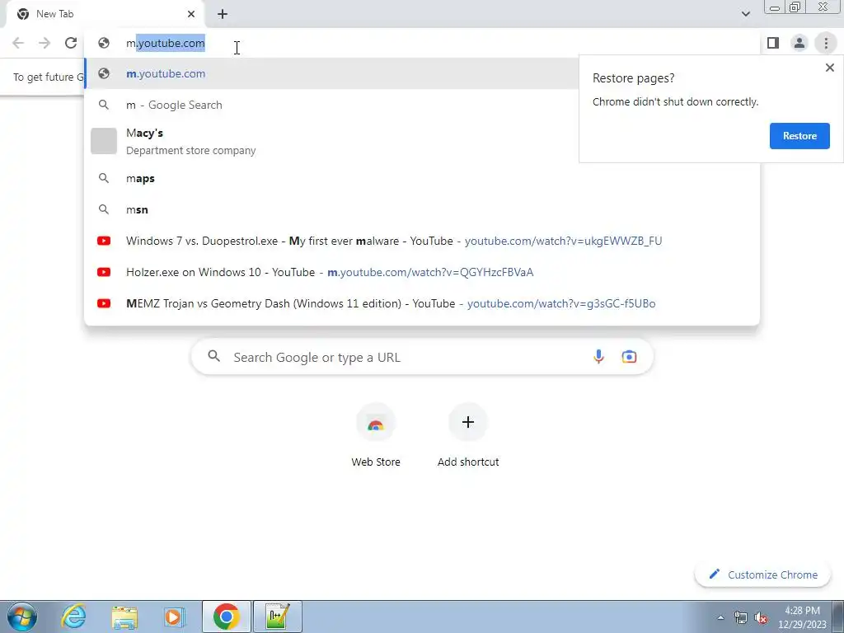Click the Chrome taskbar icon
Image resolution: width=844 pixels, height=633 pixels.
tap(226, 617)
